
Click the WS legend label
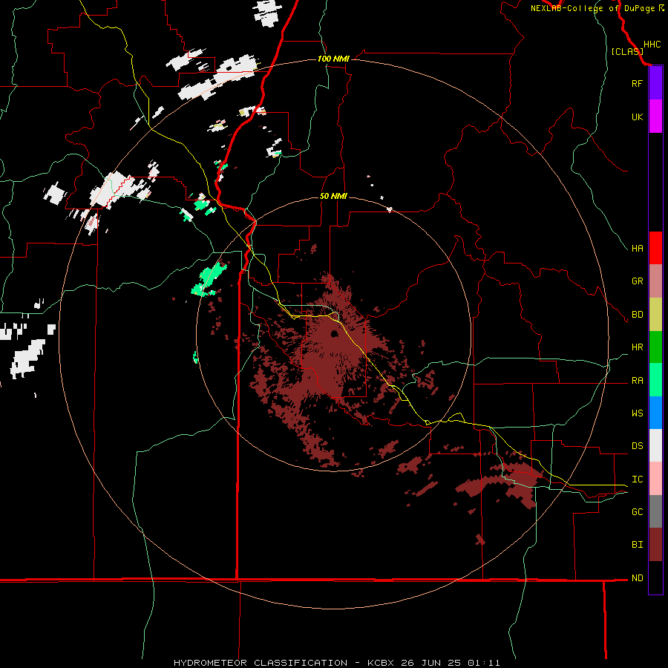click(637, 413)
